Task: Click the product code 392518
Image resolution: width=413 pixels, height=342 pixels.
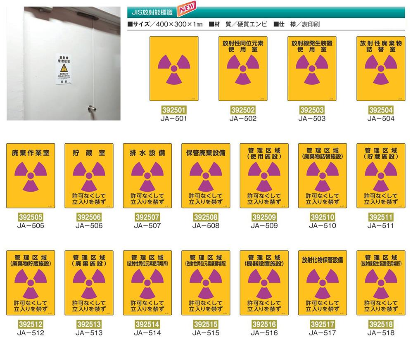Action: 380,324
